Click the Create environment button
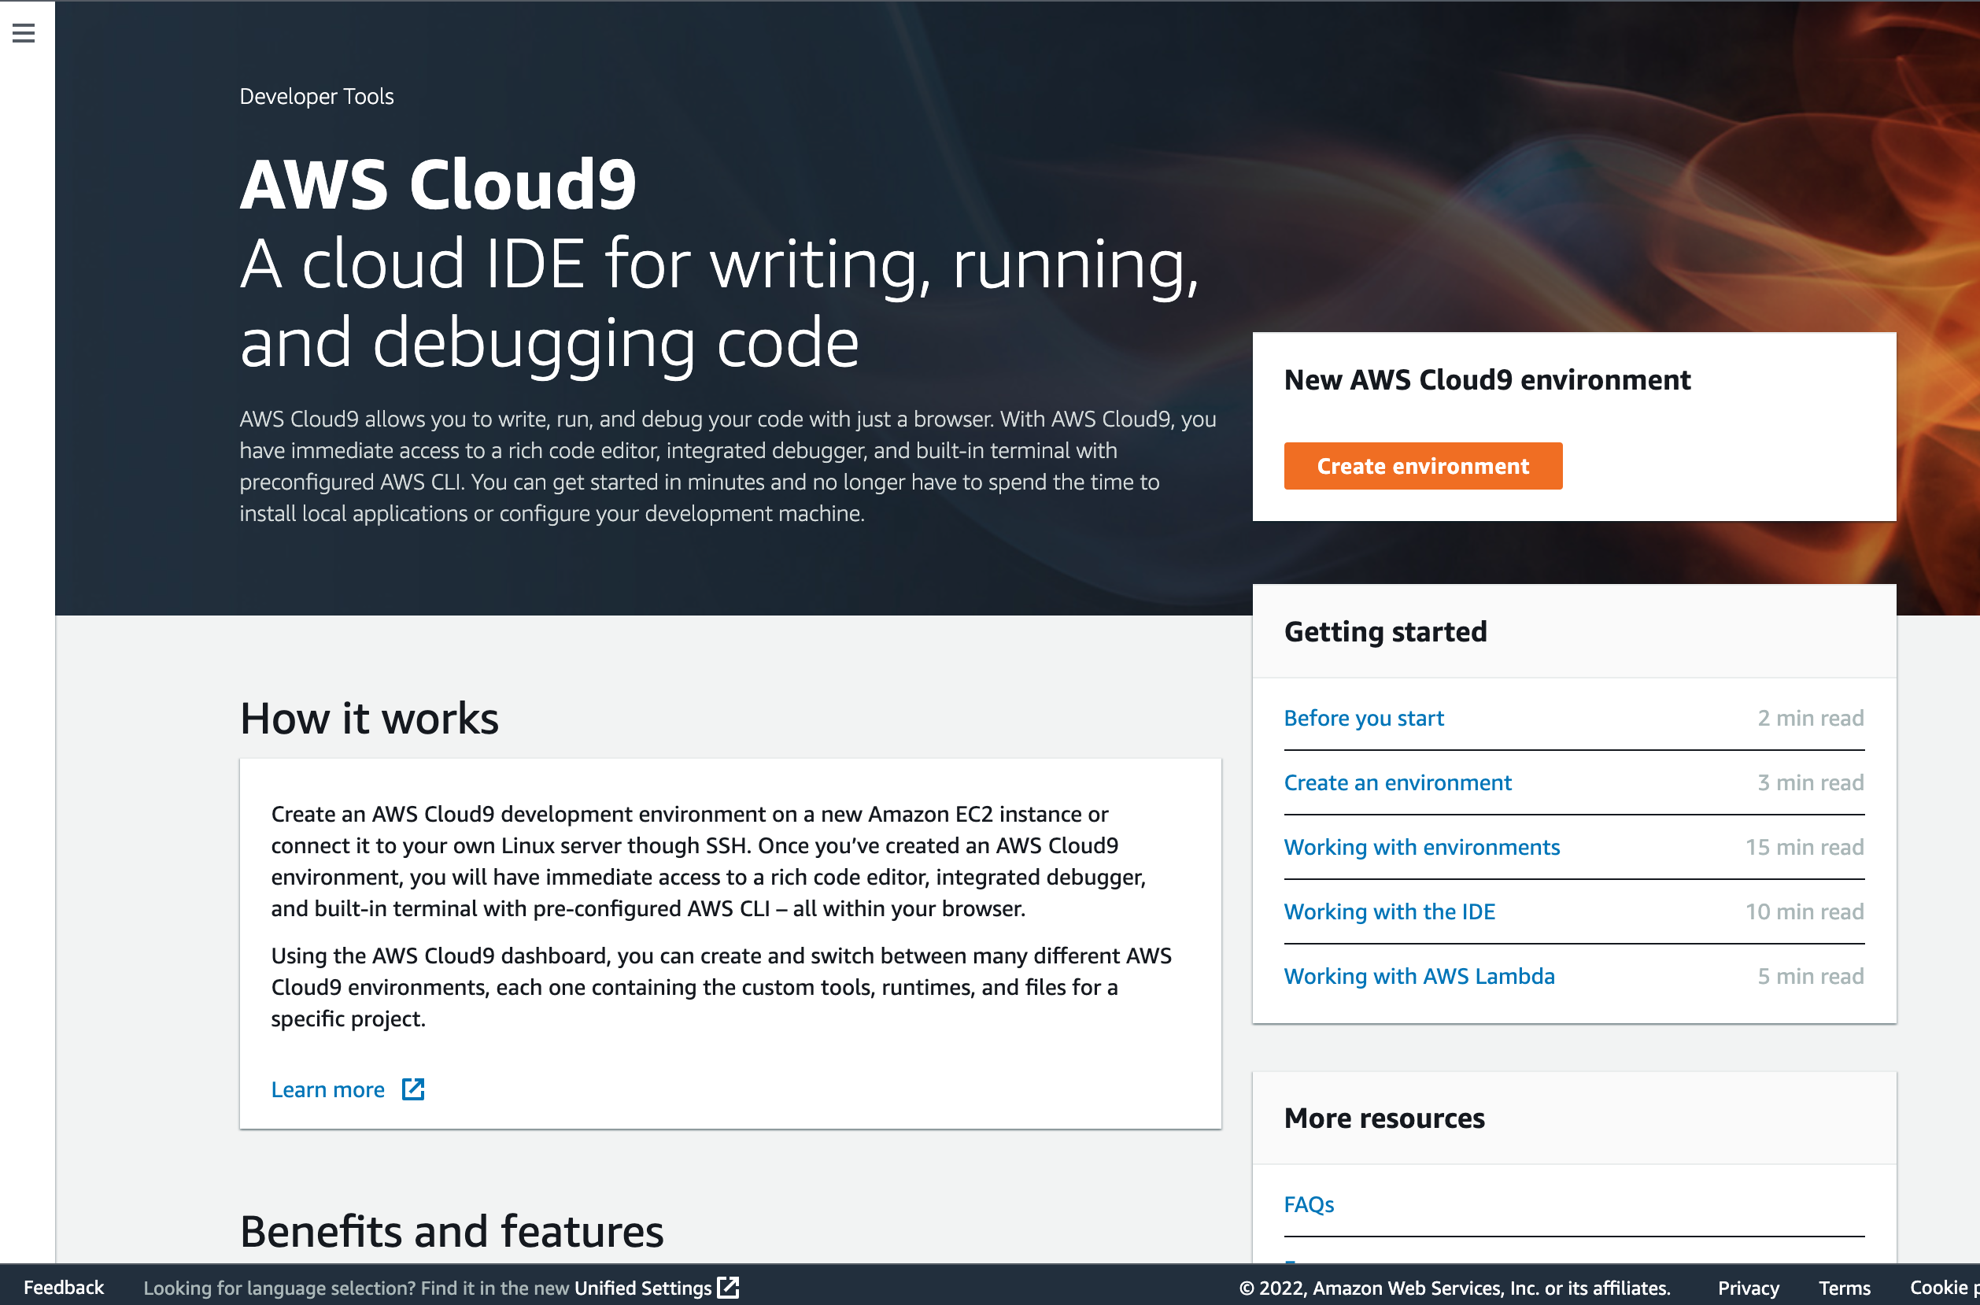The image size is (1980, 1305). coord(1423,466)
